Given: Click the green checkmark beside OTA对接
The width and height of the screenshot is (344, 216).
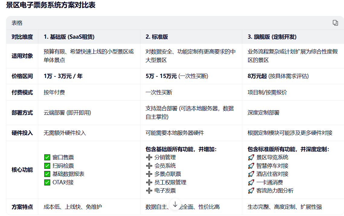Looking at the screenshot, I should point(47,182).
